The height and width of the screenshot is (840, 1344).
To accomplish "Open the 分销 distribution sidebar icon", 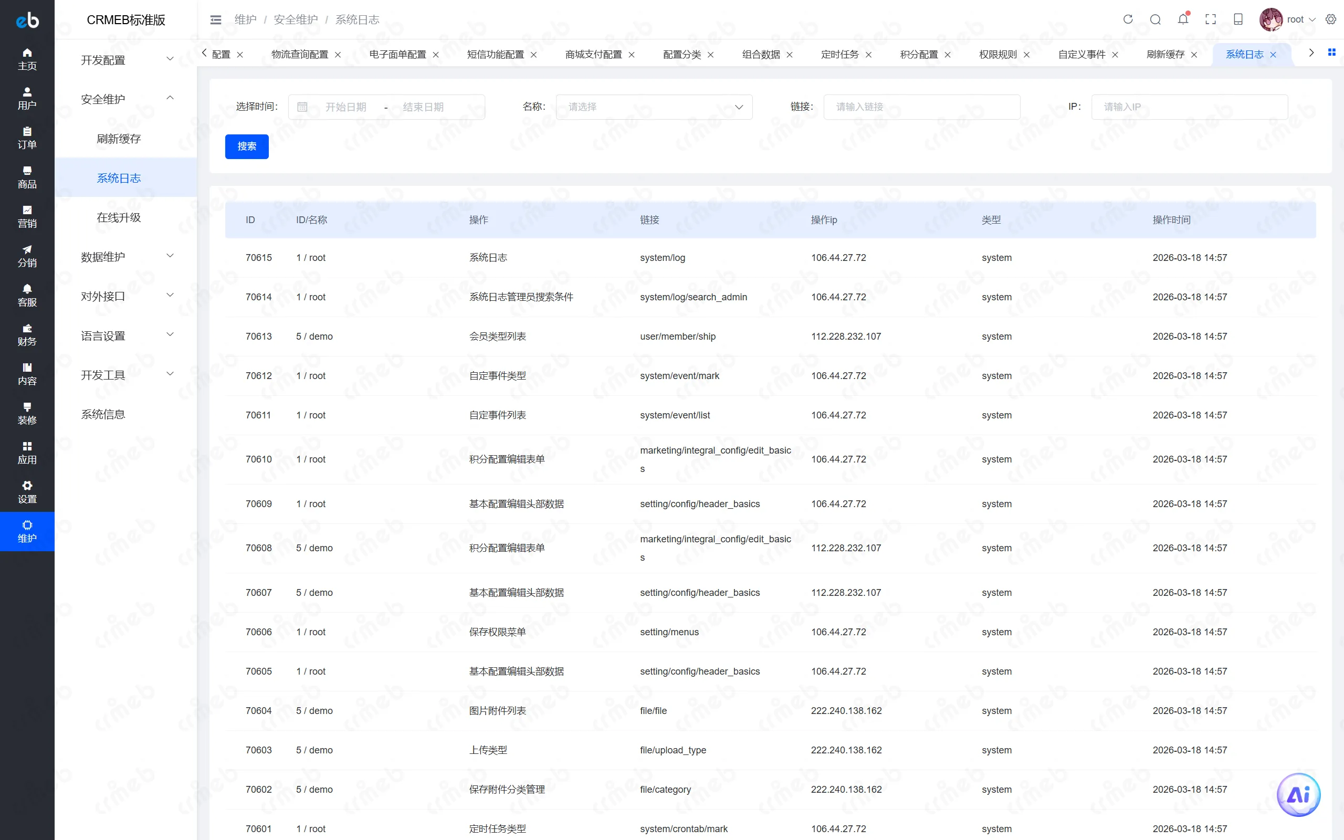I will [27, 256].
